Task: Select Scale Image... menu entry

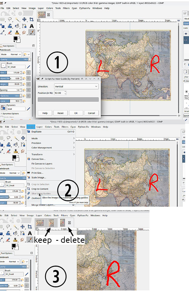Action: tap(39, 177)
